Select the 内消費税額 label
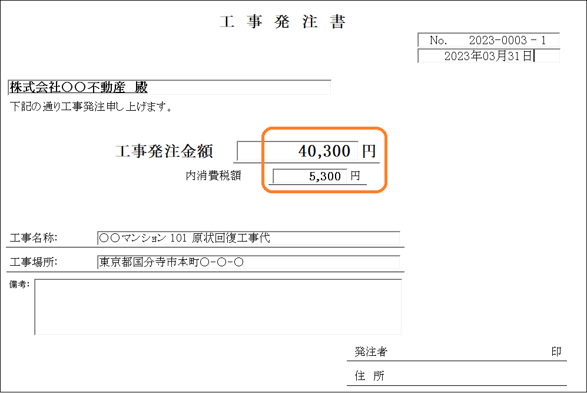Viewport: 587px width, 393px height. [x=213, y=176]
